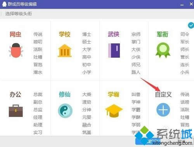Click 副总 in the 办公 list

[38, 102]
